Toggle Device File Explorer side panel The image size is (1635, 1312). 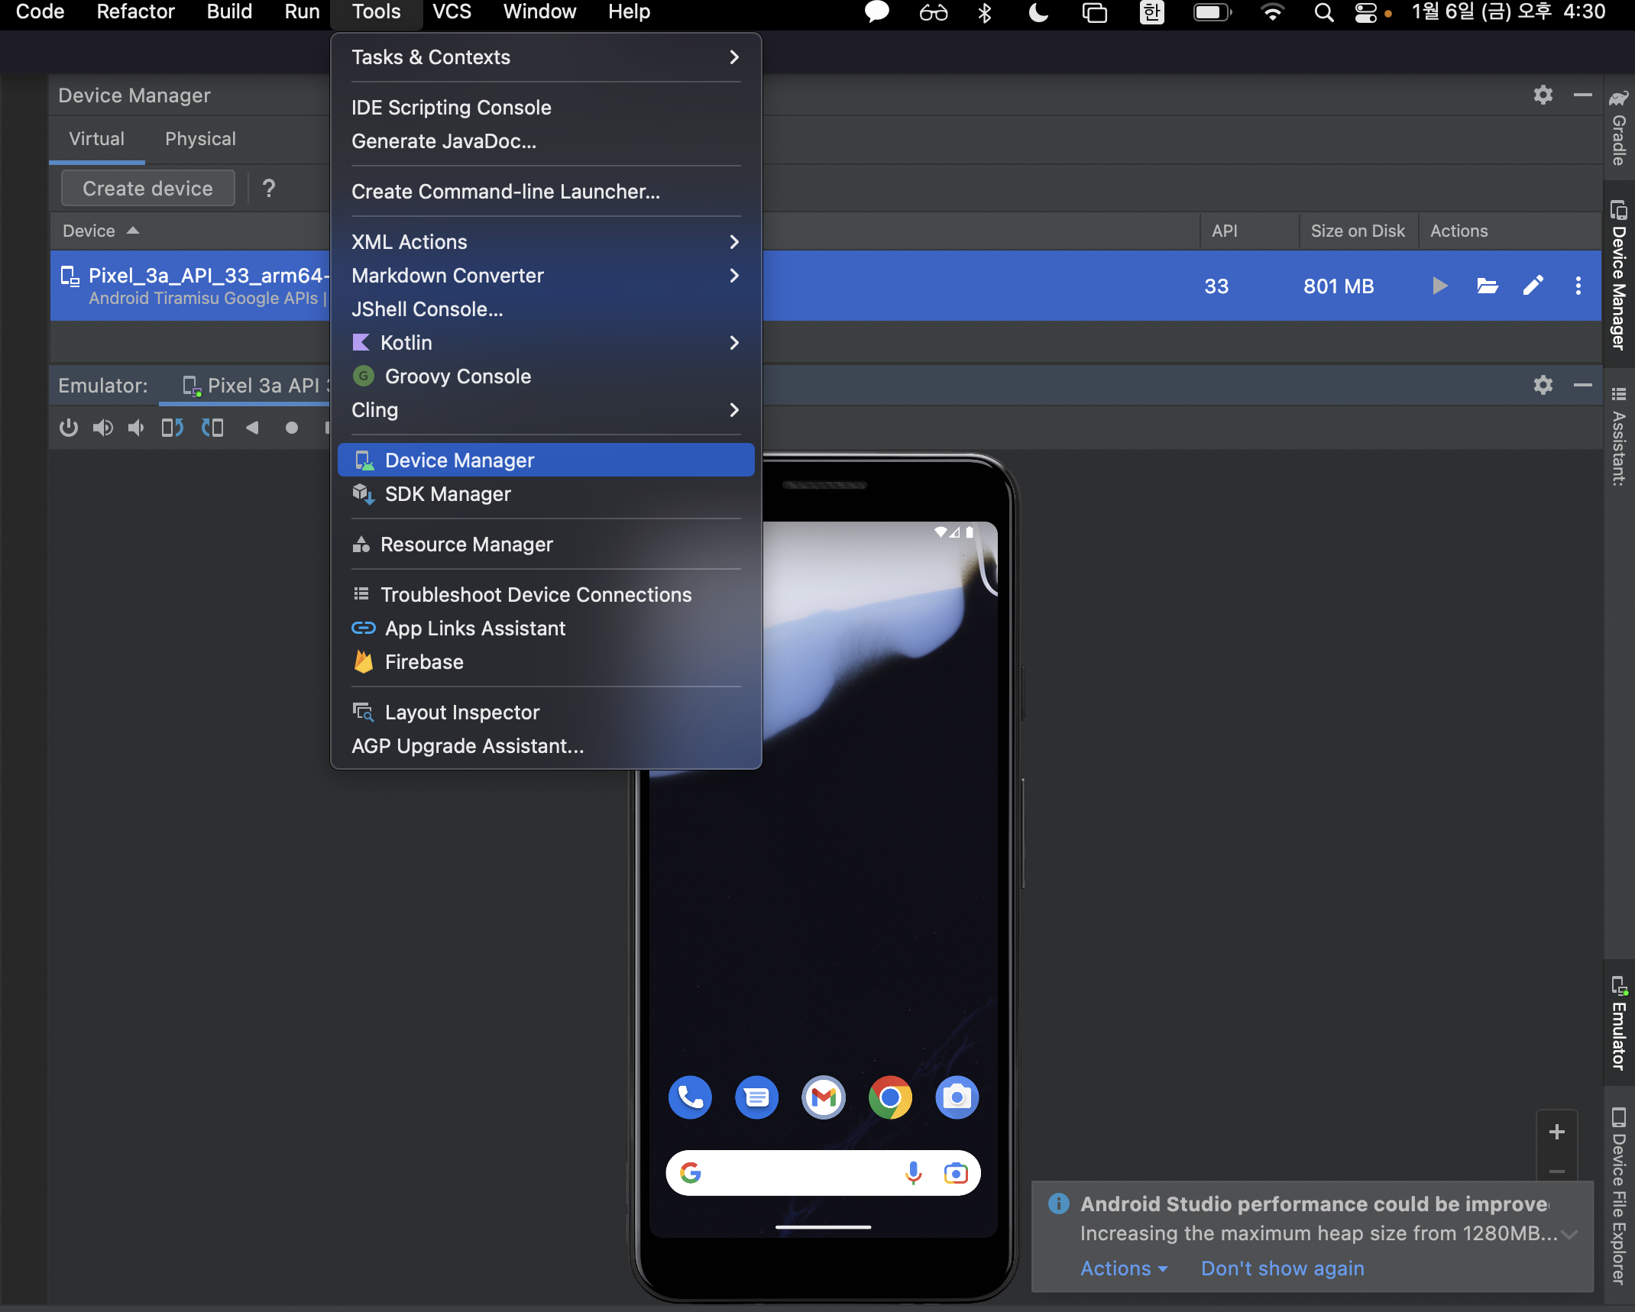(x=1618, y=1195)
